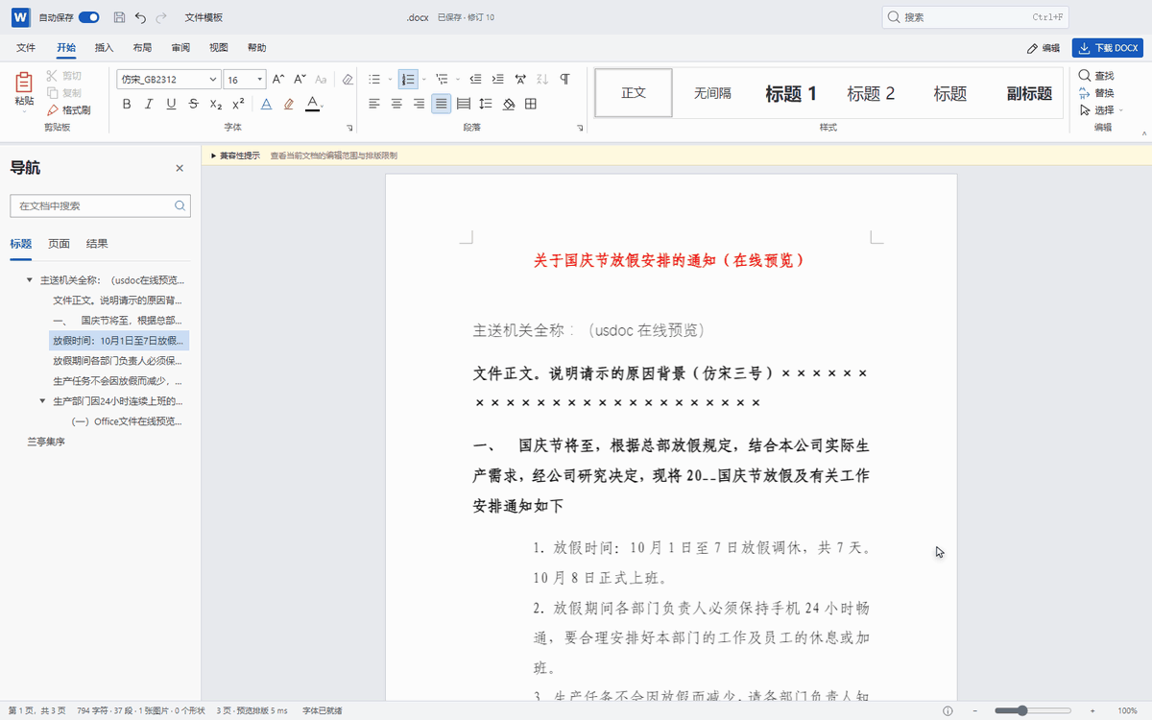Apply strikethrough formatting

tap(194, 104)
